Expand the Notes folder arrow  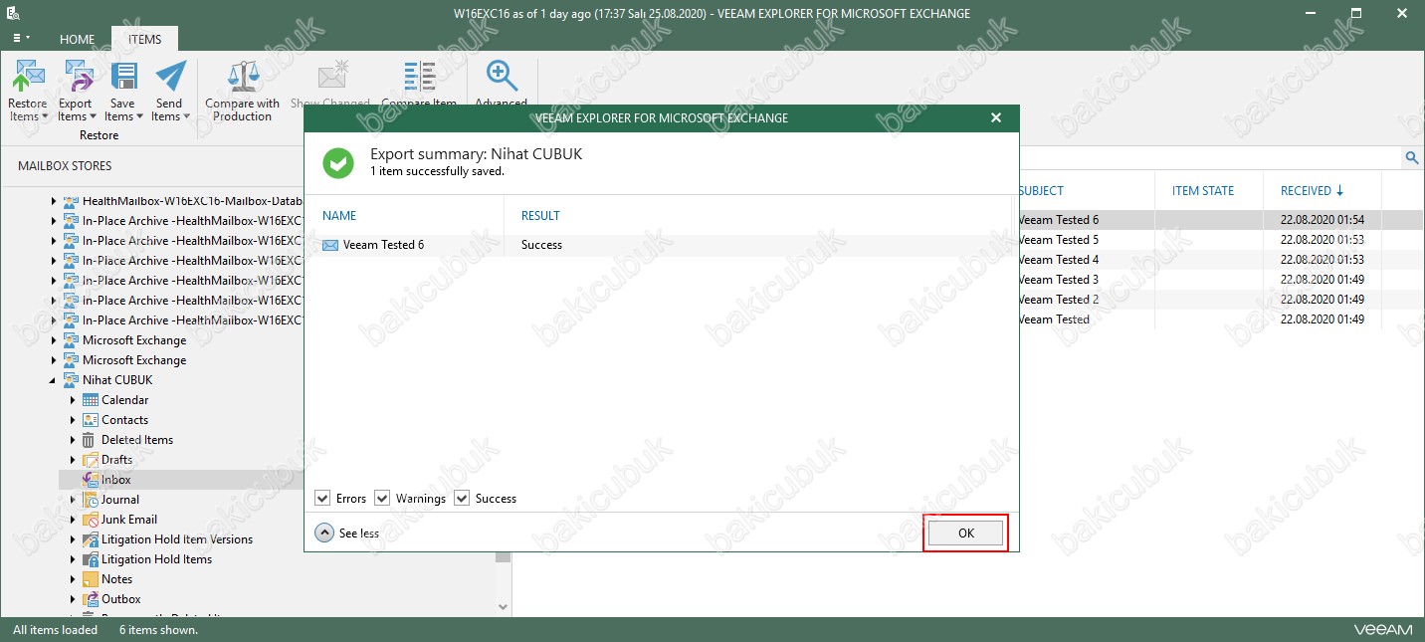pos(73,579)
